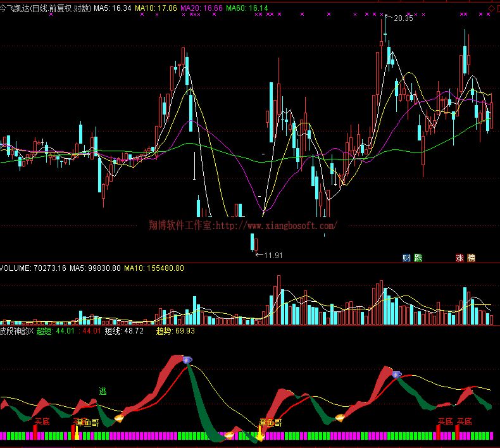
Task: Click the volume MA10: 155480.80 label
Action: 154,268
